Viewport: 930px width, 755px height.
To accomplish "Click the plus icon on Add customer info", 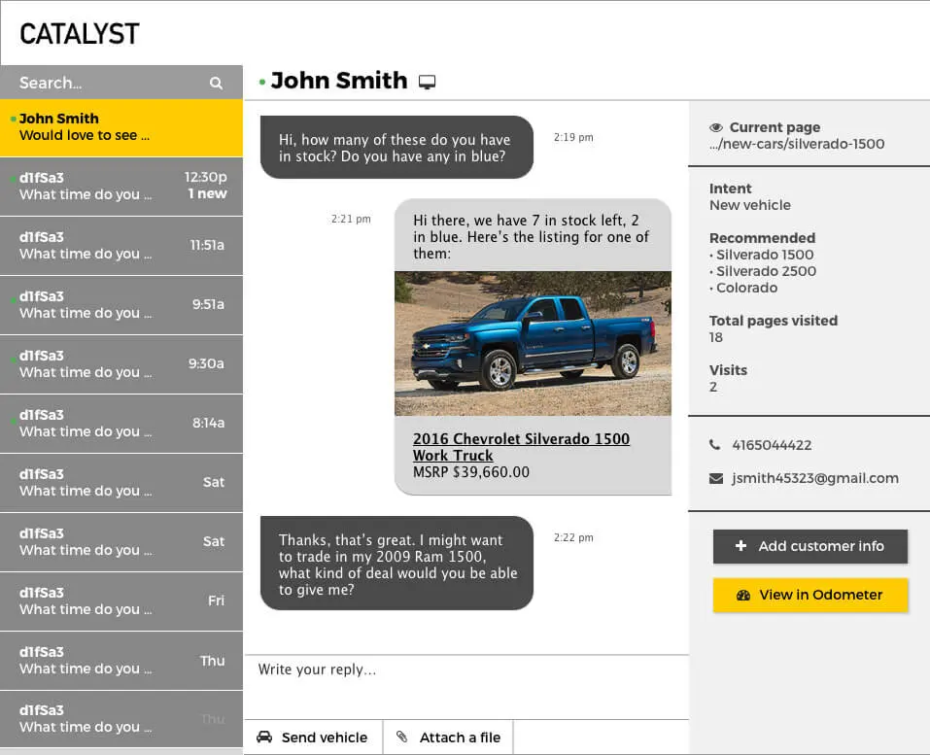I will point(741,546).
